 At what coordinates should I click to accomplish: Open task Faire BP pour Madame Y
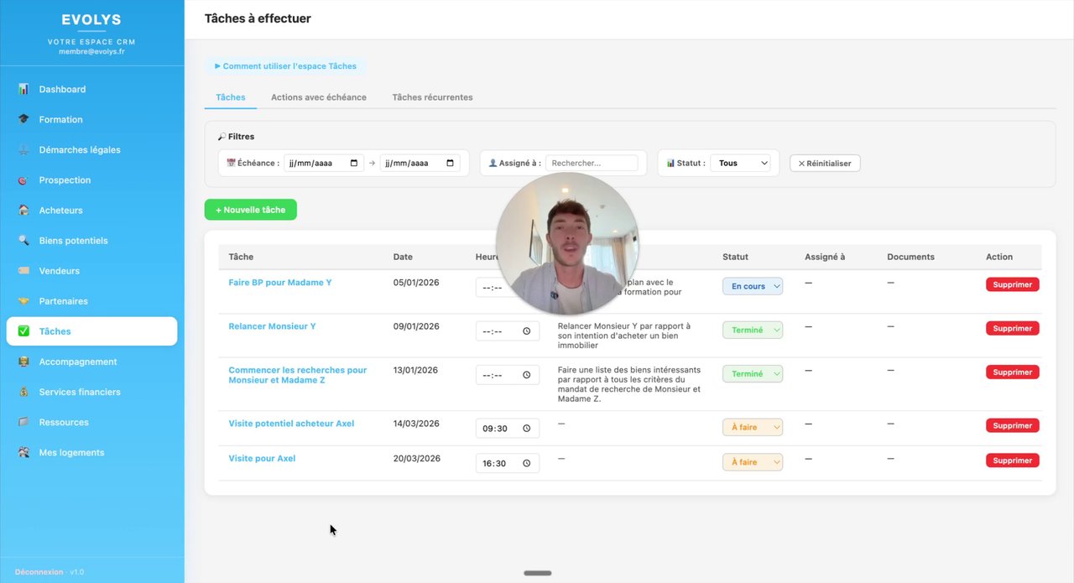[x=280, y=283]
